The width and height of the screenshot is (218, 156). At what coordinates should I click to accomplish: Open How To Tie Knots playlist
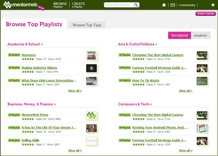(146, 80)
